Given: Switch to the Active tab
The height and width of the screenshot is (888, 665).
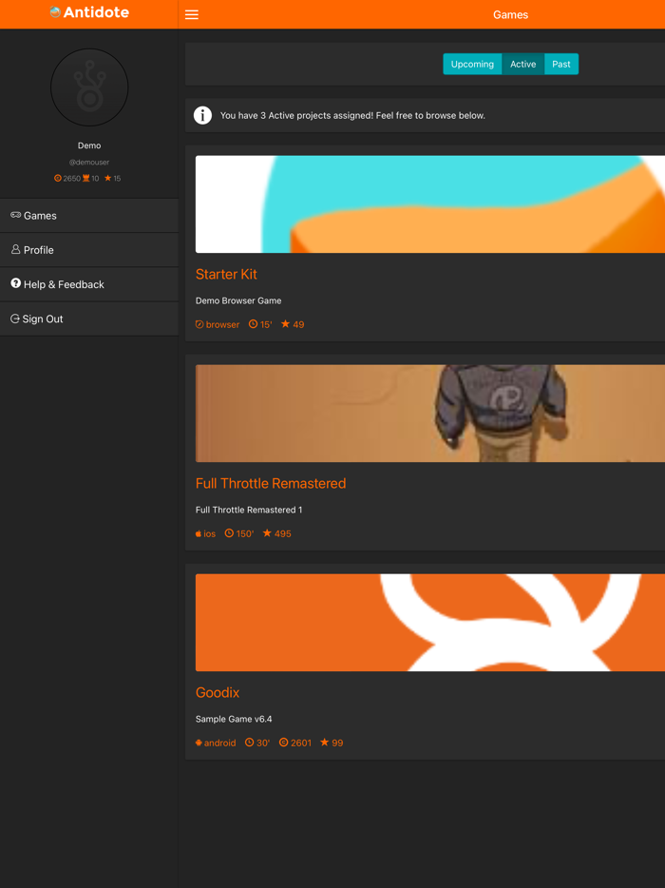Looking at the screenshot, I should (x=522, y=64).
